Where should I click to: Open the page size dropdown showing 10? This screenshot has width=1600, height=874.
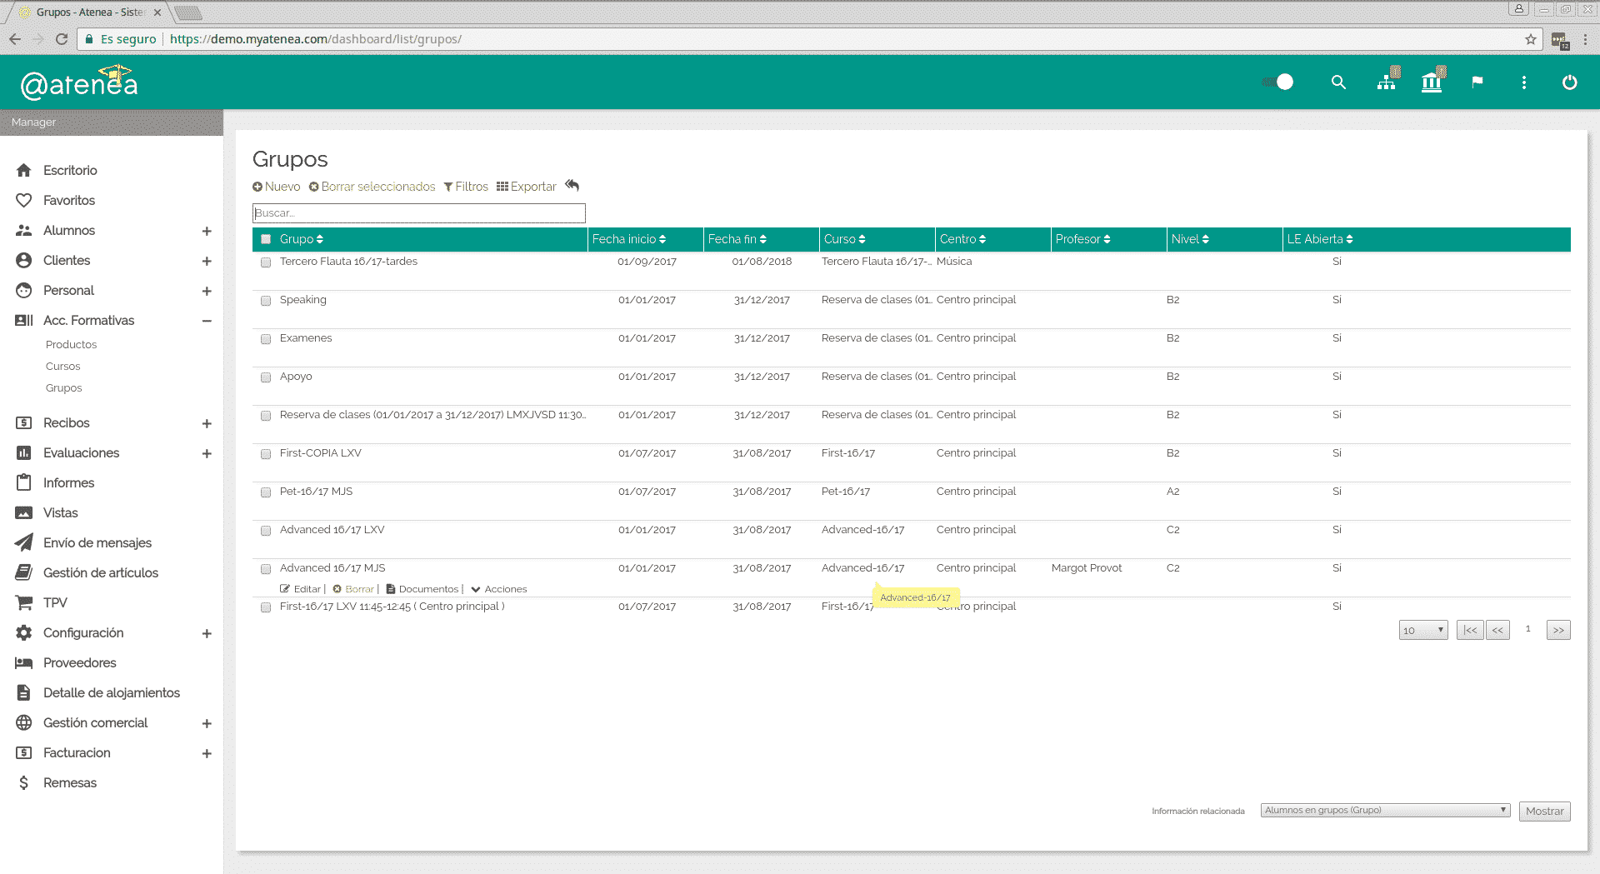click(x=1422, y=630)
